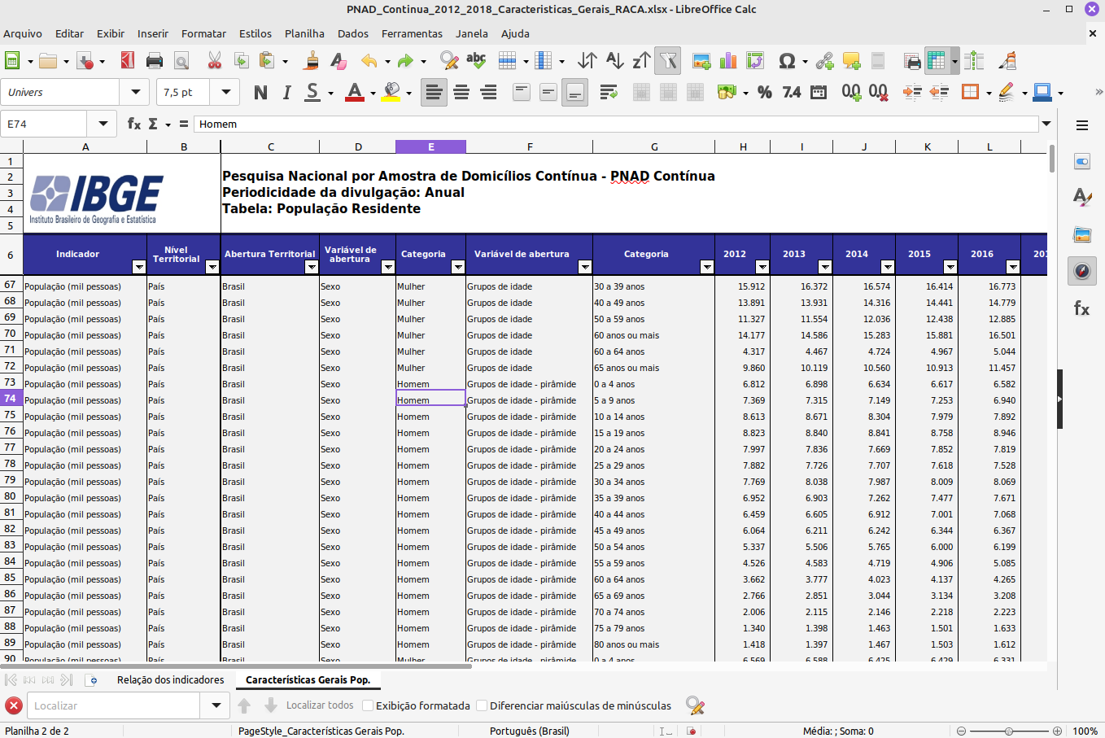Toggle bold formatting button

[260, 93]
